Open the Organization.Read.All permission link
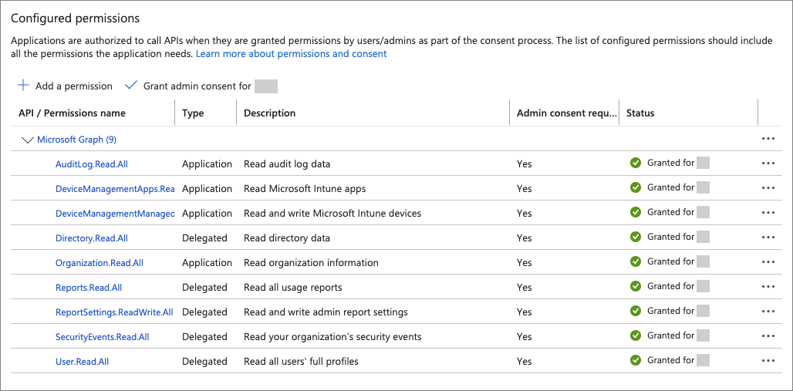 coord(100,263)
